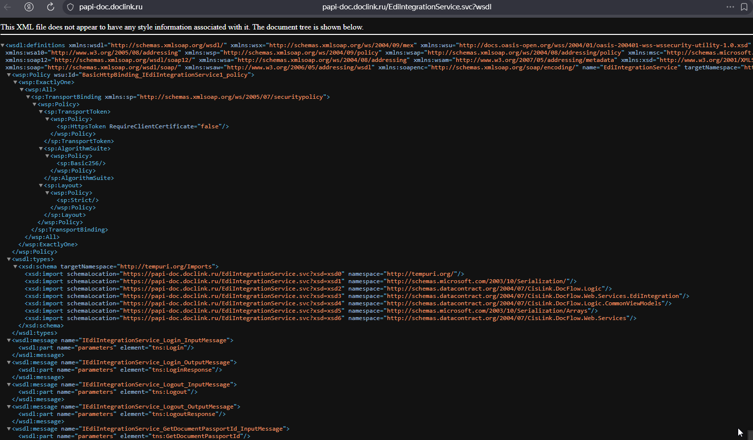This screenshot has height=440, width=753.
Task: Open the site protection shield icon
Action: point(70,7)
